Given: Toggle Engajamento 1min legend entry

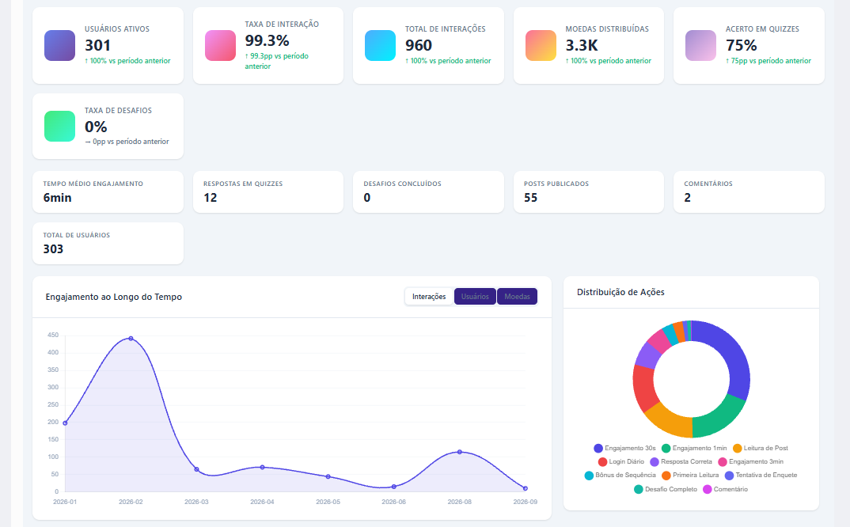Looking at the screenshot, I should click(694, 449).
